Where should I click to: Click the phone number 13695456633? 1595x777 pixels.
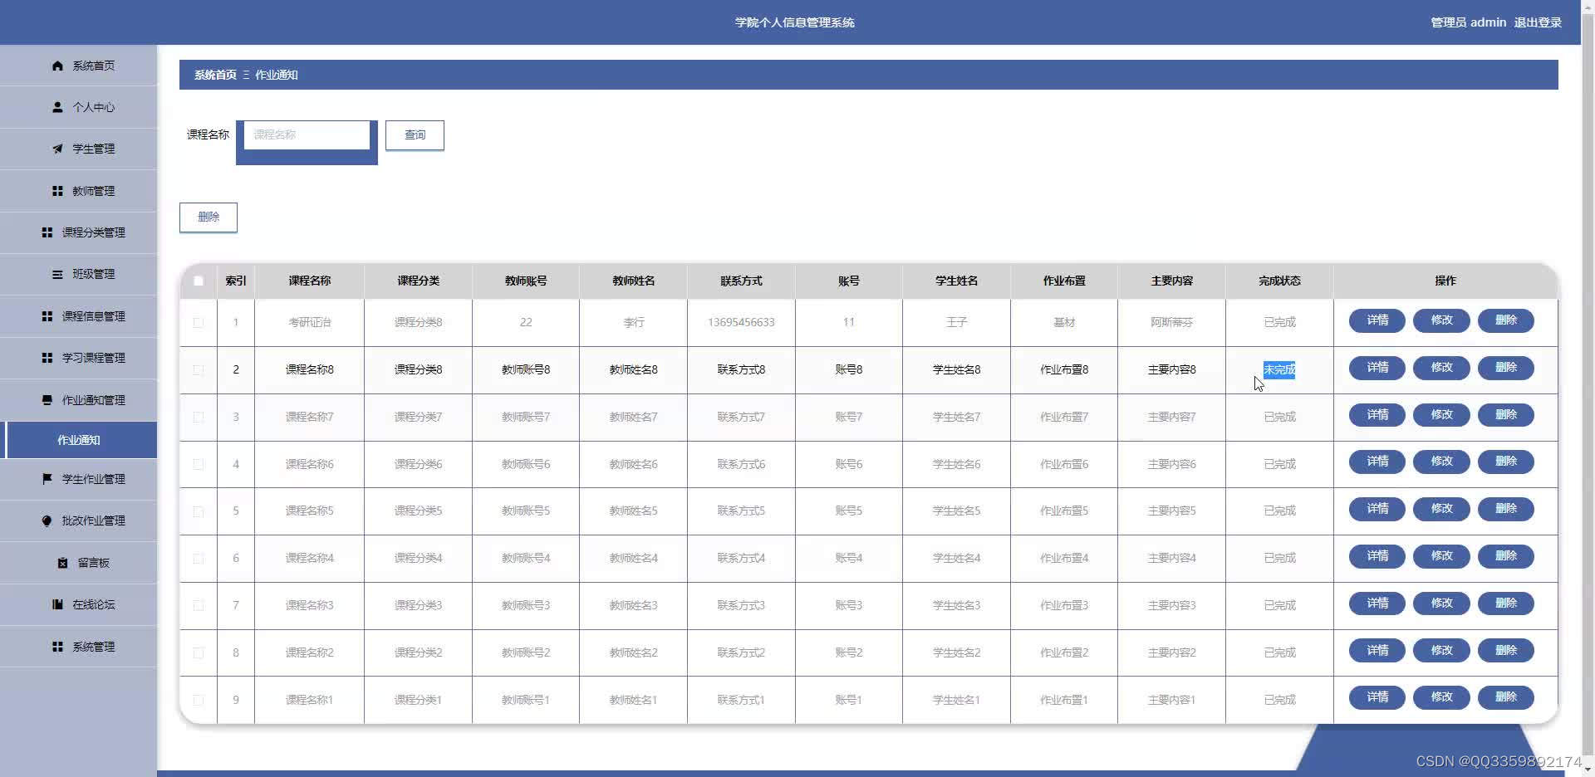coord(741,322)
